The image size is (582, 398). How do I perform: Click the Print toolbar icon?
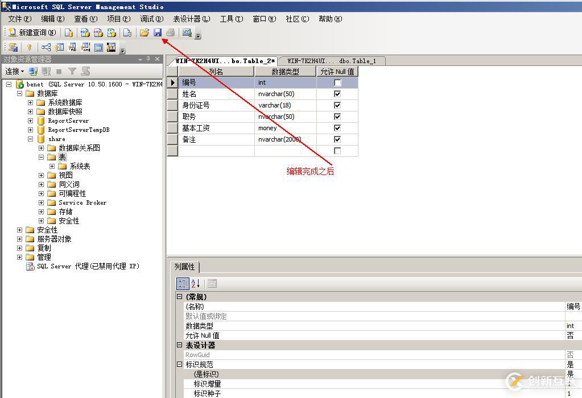click(x=170, y=33)
